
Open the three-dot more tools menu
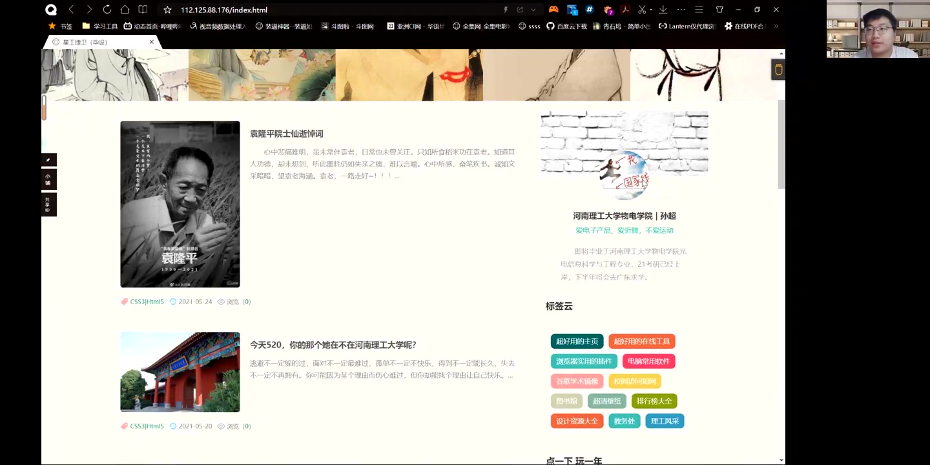pyautogui.click(x=681, y=10)
